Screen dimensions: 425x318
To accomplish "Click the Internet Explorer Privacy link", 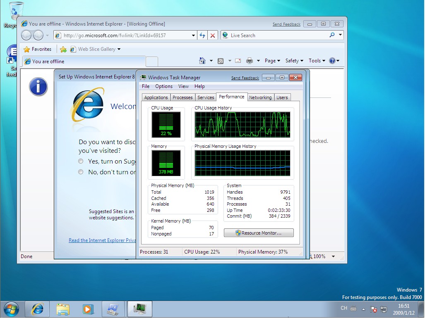I will [x=102, y=240].
